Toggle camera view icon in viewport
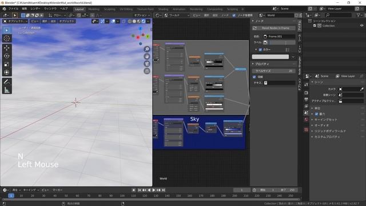The image size is (366, 206). (x=147, y=64)
